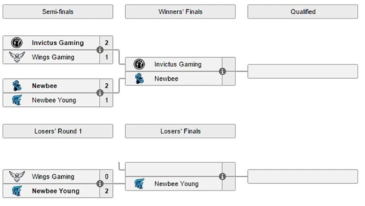Open info popup for Invictus vs Wings match
The width and height of the screenshot is (365, 206).
pyautogui.click(x=100, y=50)
